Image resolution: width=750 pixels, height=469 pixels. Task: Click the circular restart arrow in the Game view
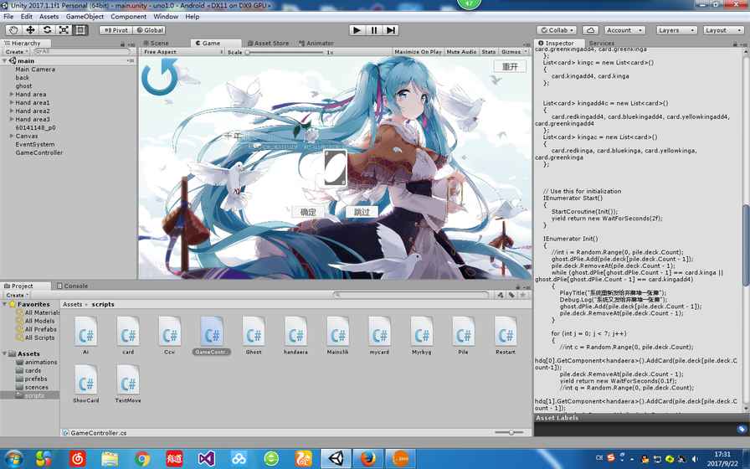coord(160,76)
